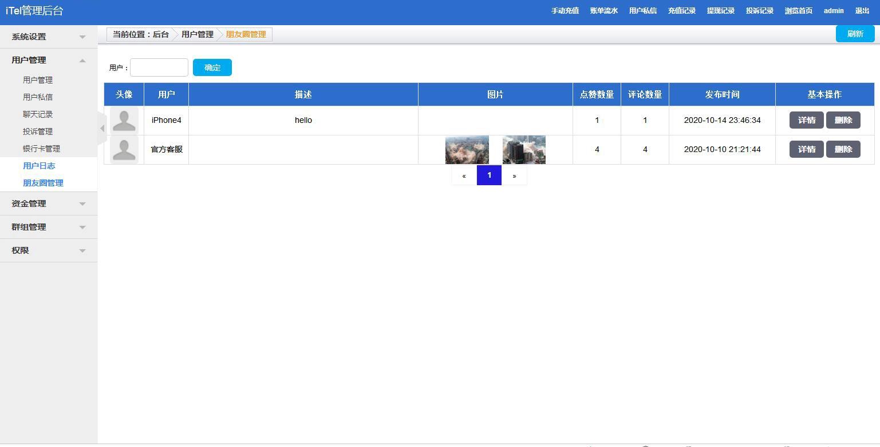Open 用户私信 in the top navigation
Screen dimensions: 880x447
pos(643,11)
